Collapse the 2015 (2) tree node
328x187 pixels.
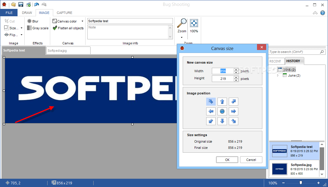(274, 70)
